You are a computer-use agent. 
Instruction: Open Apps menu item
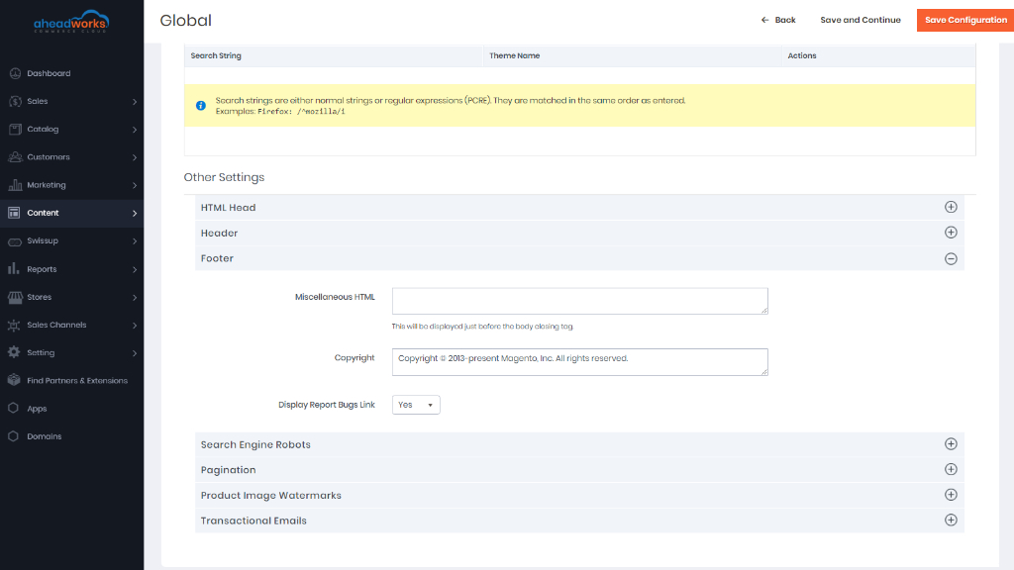click(71, 409)
